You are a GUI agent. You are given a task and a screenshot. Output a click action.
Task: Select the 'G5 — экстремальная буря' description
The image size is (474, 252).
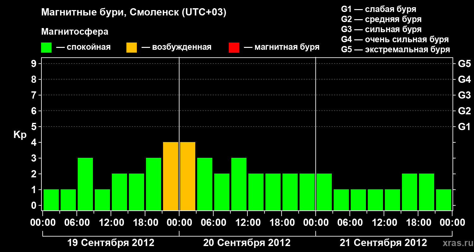tap(396, 49)
